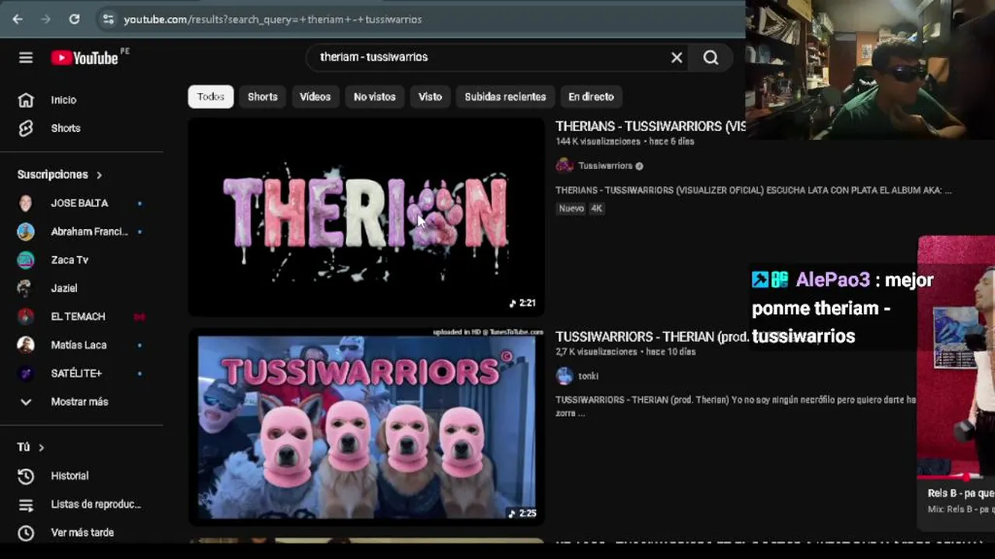Viewport: 995px width, 559px height.
Task: Click the Tussiwarriors channel name link
Action: pyautogui.click(x=606, y=166)
